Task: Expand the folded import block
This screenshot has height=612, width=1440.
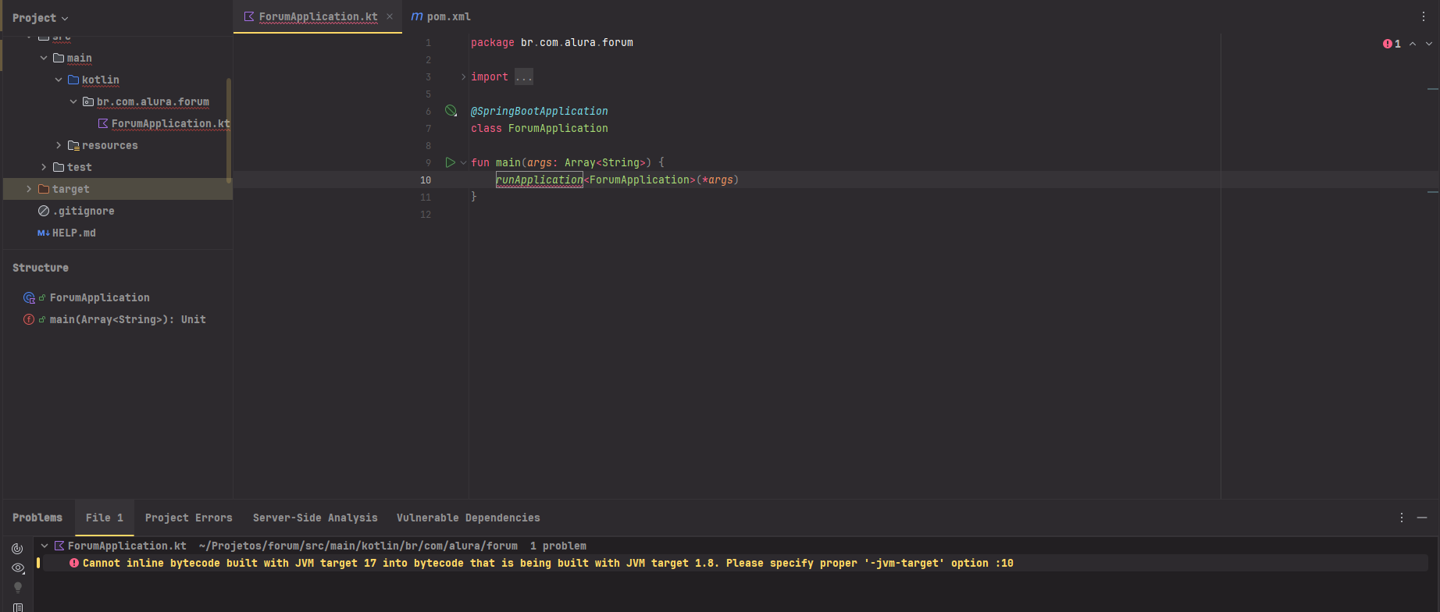Action: (x=463, y=76)
